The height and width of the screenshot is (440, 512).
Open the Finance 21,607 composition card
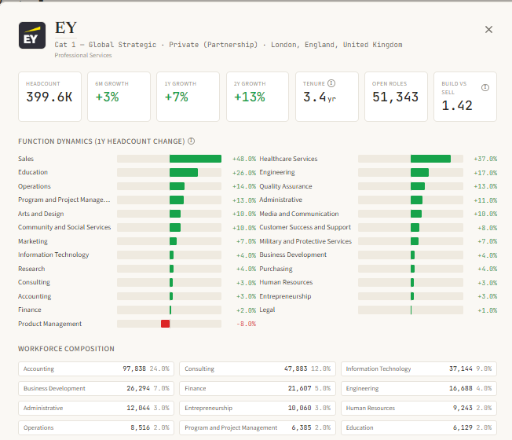coord(258,388)
